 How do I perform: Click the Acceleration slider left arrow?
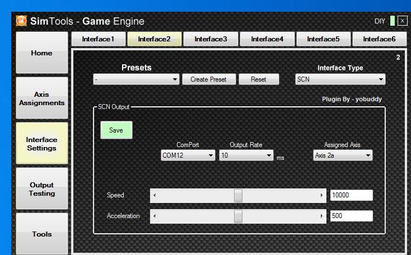coord(155,216)
